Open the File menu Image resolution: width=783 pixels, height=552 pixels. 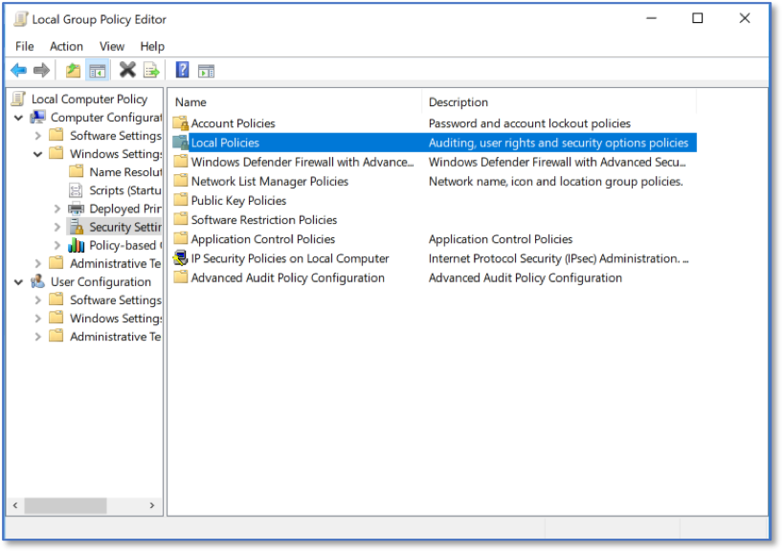(25, 47)
